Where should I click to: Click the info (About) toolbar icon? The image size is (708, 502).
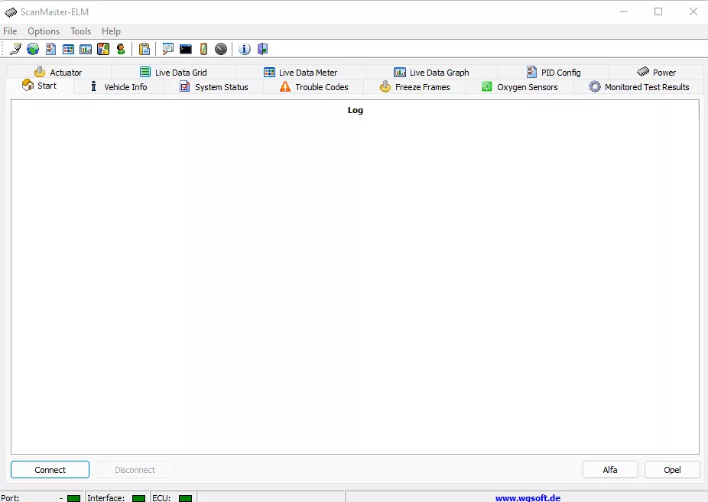click(x=244, y=48)
